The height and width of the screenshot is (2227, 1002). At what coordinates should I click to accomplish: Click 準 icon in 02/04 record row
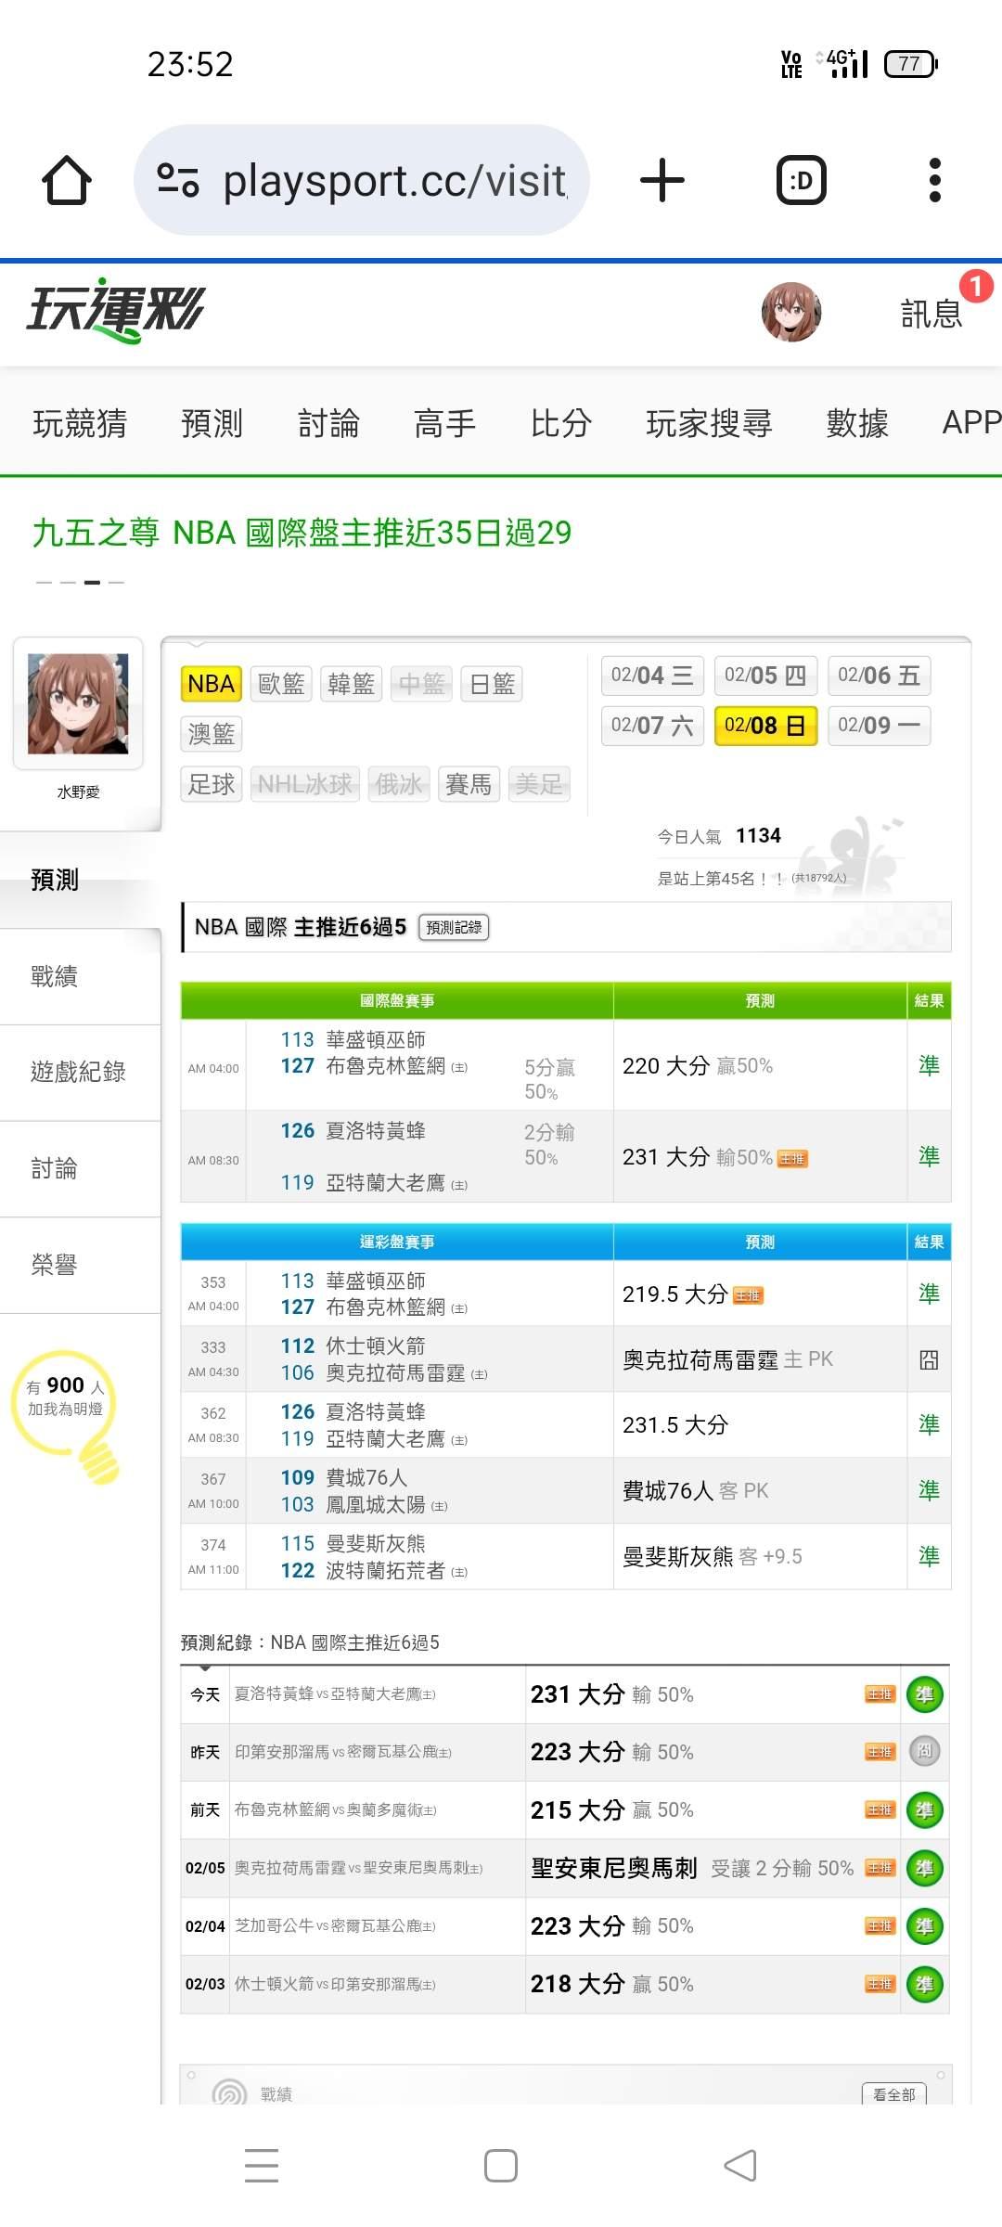(x=925, y=1926)
